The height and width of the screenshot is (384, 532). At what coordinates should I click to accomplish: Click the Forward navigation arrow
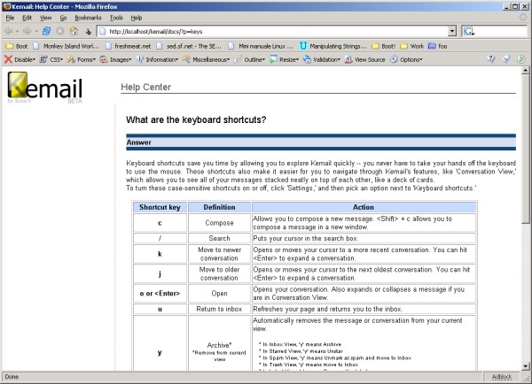pos(27,32)
